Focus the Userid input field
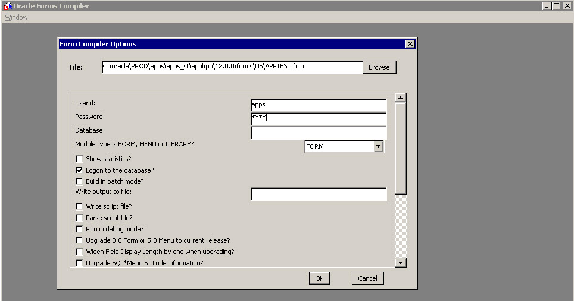The image size is (574, 301). (x=319, y=105)
